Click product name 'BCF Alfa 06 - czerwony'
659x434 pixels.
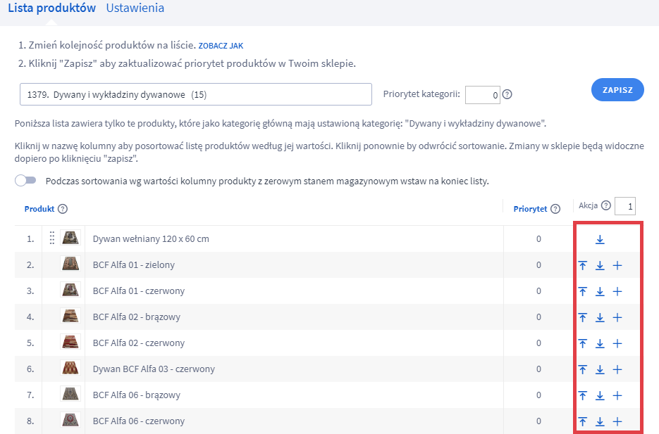[139, 421]
